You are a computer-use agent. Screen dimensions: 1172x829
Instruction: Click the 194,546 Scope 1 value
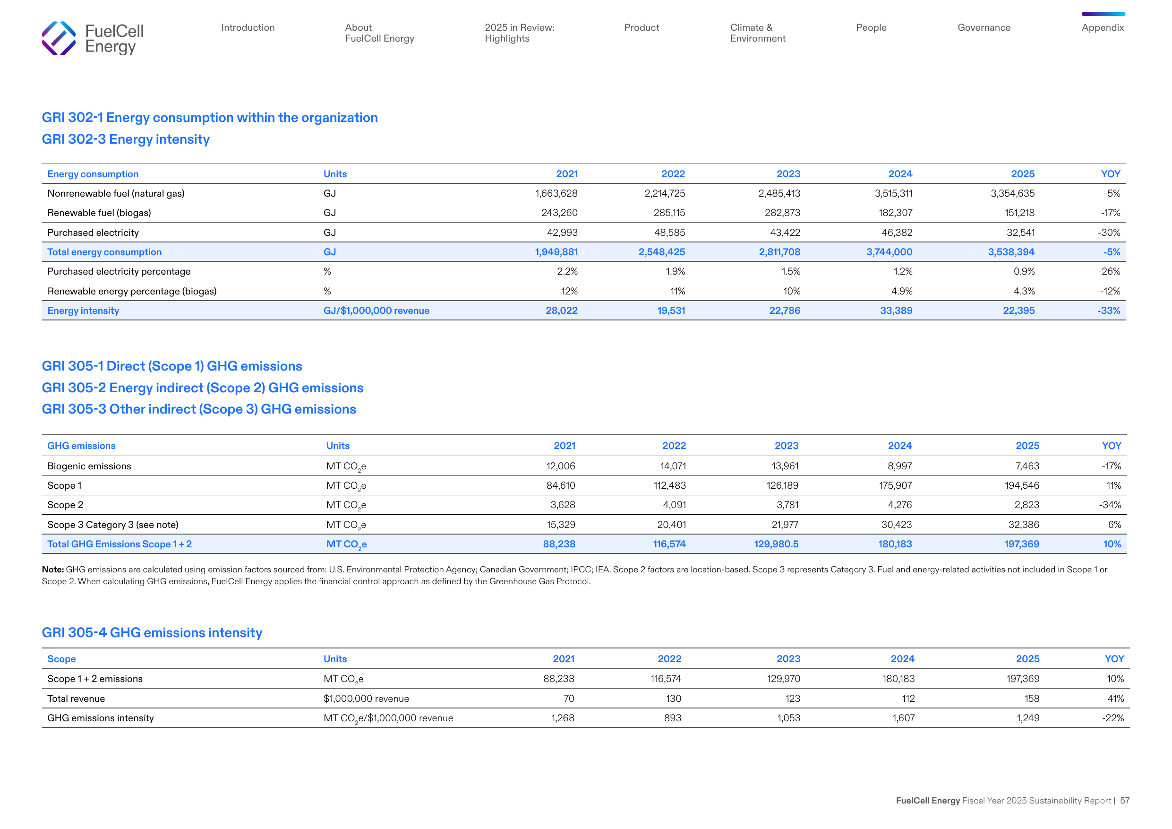pos(1021,486)
